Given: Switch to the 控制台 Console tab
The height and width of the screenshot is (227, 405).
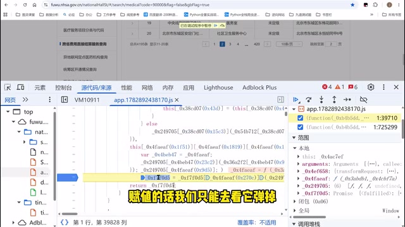Looking at the screenshot, I should pos(63,88).
